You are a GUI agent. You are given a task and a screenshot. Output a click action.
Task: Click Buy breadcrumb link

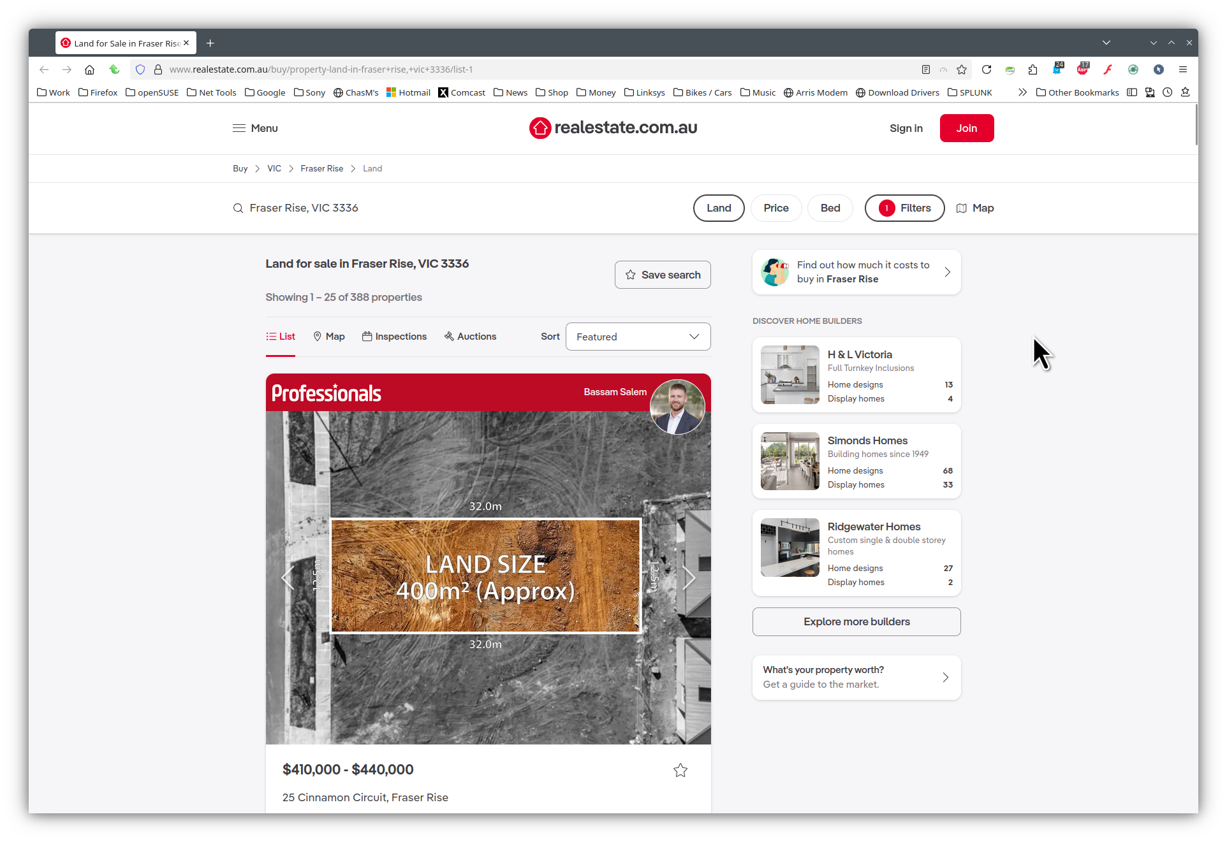tap(240, 168)
